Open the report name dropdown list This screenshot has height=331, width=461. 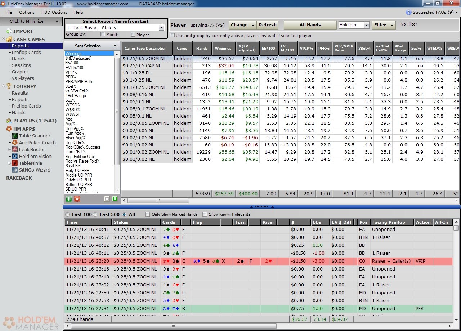point(161,28)
